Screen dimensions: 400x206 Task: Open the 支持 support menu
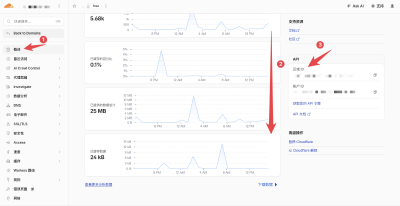tap(377, 6)
